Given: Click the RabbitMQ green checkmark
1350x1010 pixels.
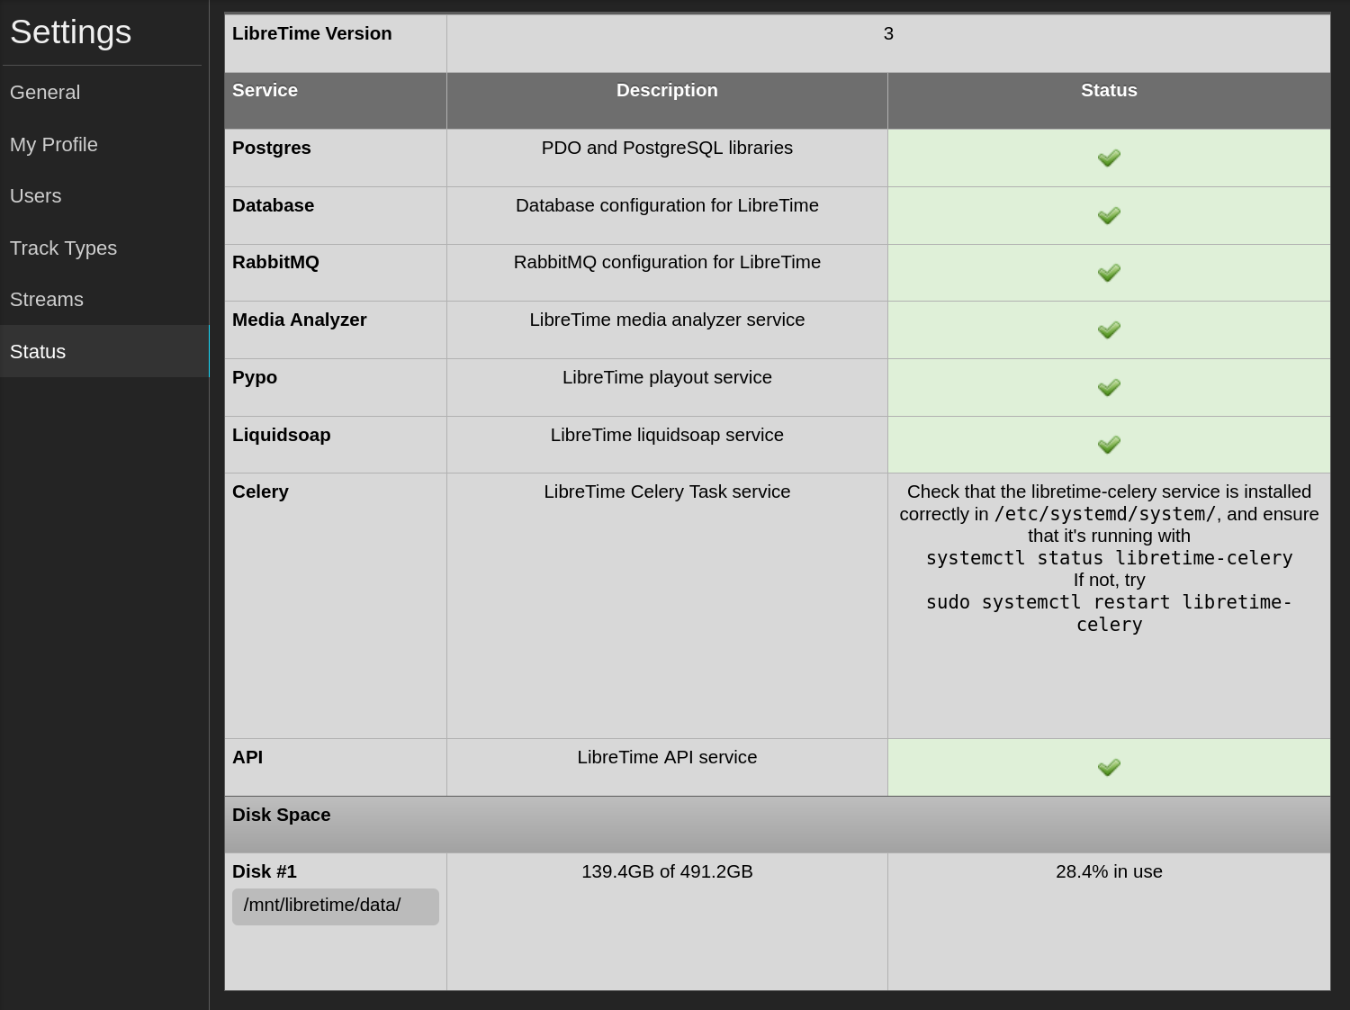Looking at the screenshot, I should coord(1109,272).
